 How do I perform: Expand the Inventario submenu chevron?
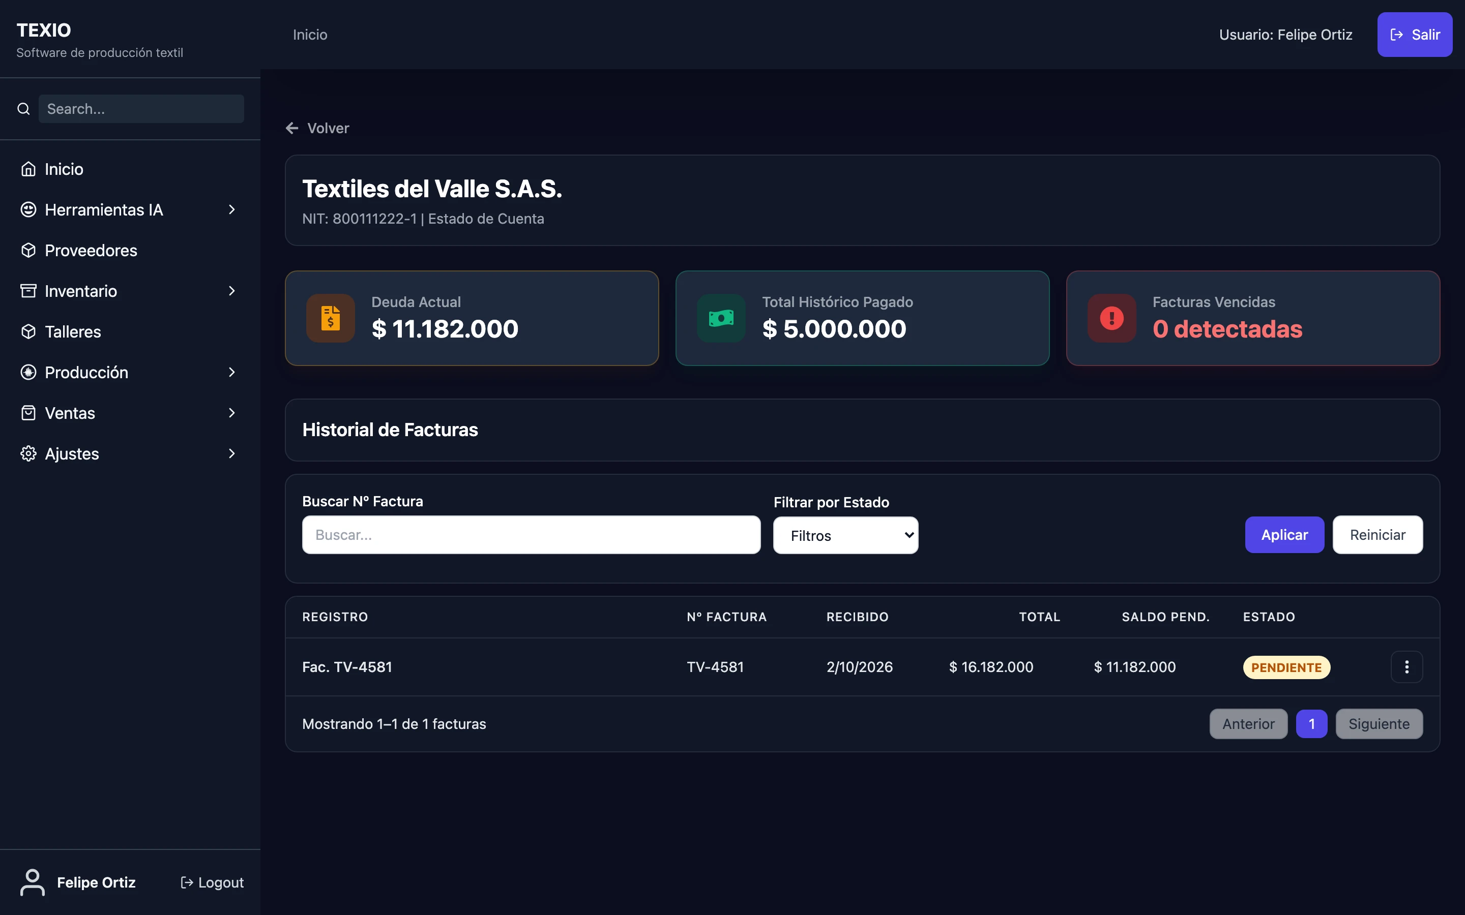231,291
